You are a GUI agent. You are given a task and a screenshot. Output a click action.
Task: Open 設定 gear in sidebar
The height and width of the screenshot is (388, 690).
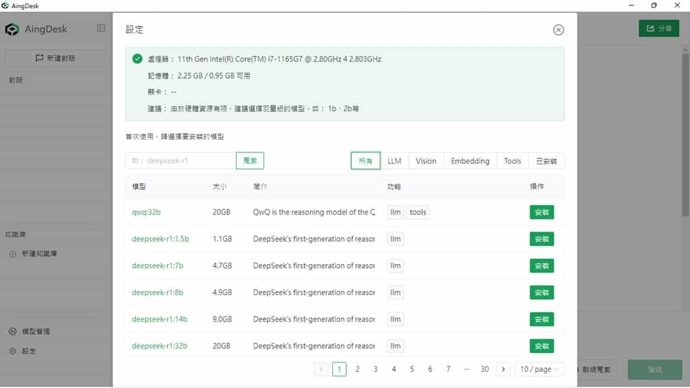tap(28, 351)
